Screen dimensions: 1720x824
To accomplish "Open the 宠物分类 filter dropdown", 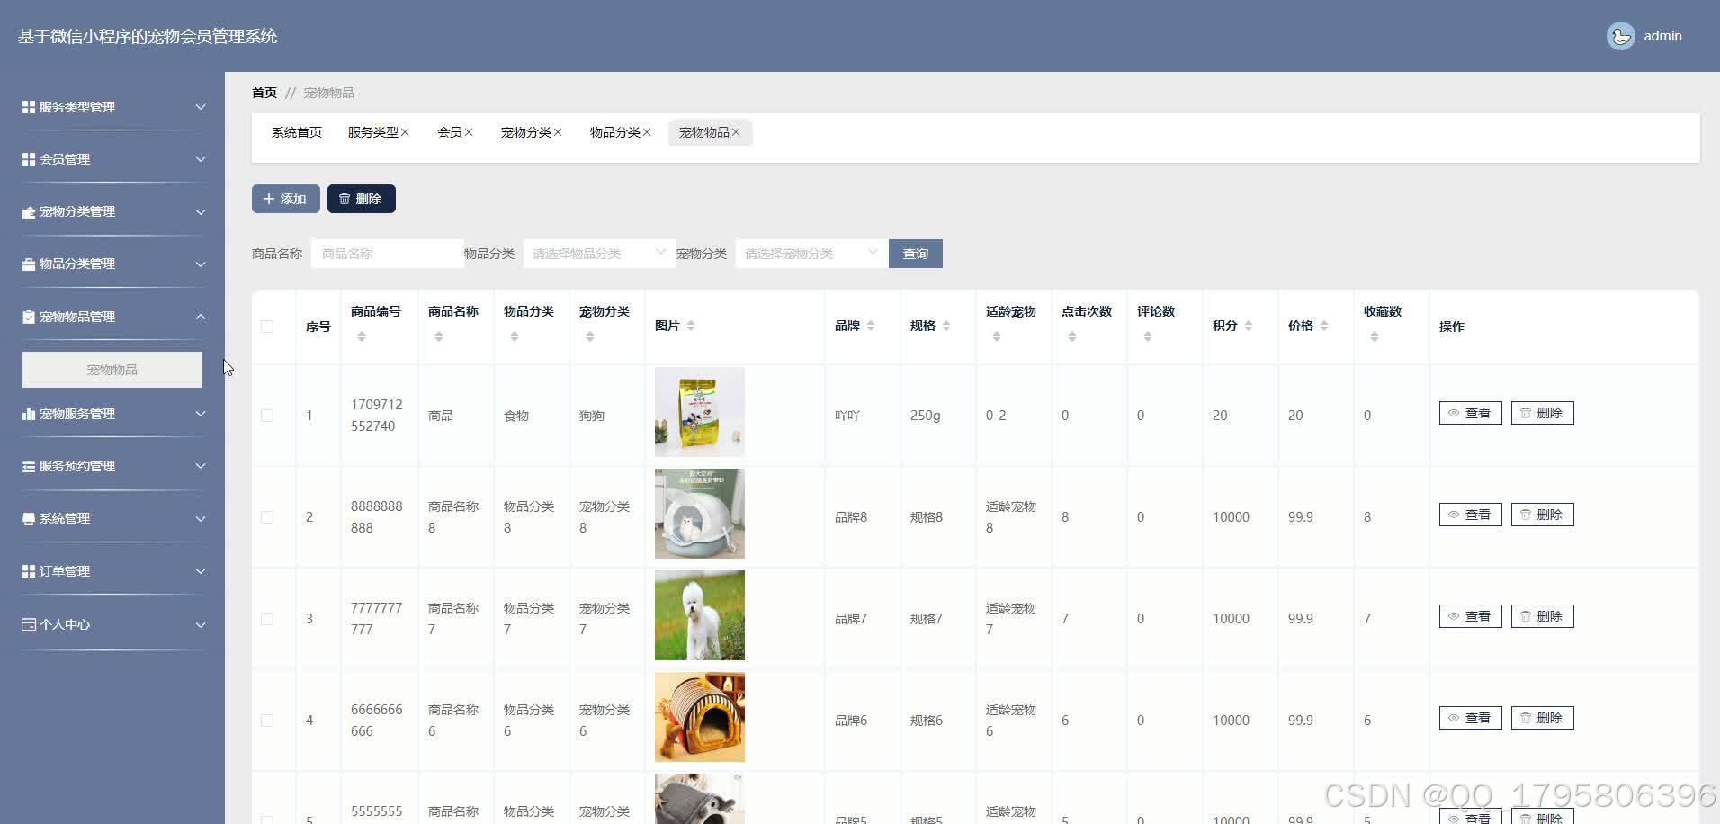I will (811, 254).
